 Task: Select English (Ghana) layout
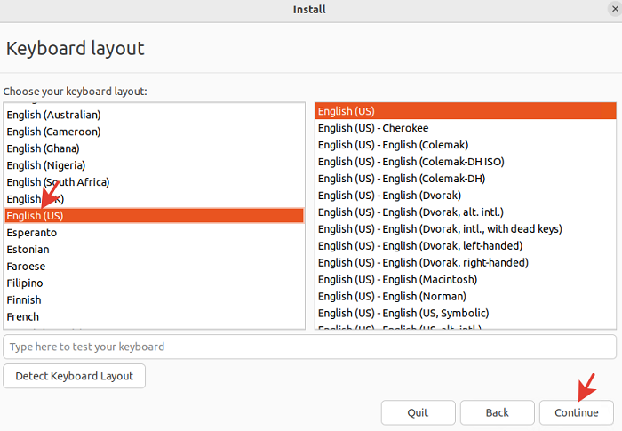pyautogui.click(x=154, y=148)
